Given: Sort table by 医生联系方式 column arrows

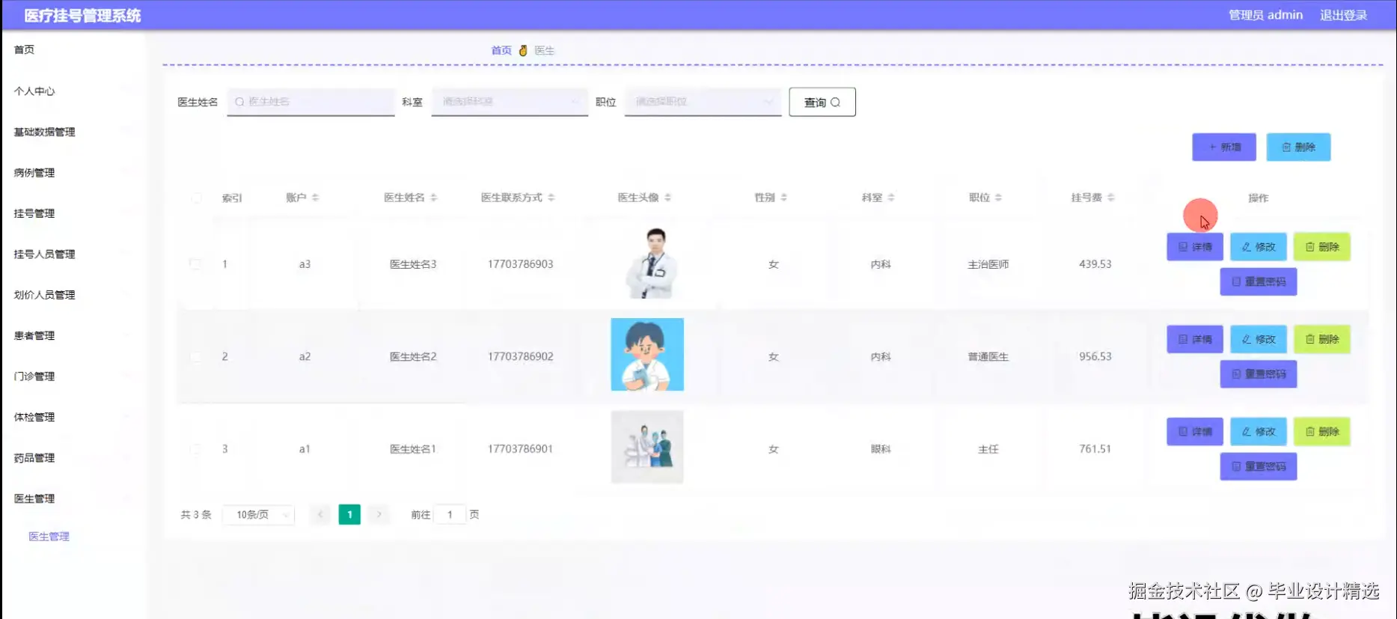Looking at the screenshot, I should (x=551, y=198).
